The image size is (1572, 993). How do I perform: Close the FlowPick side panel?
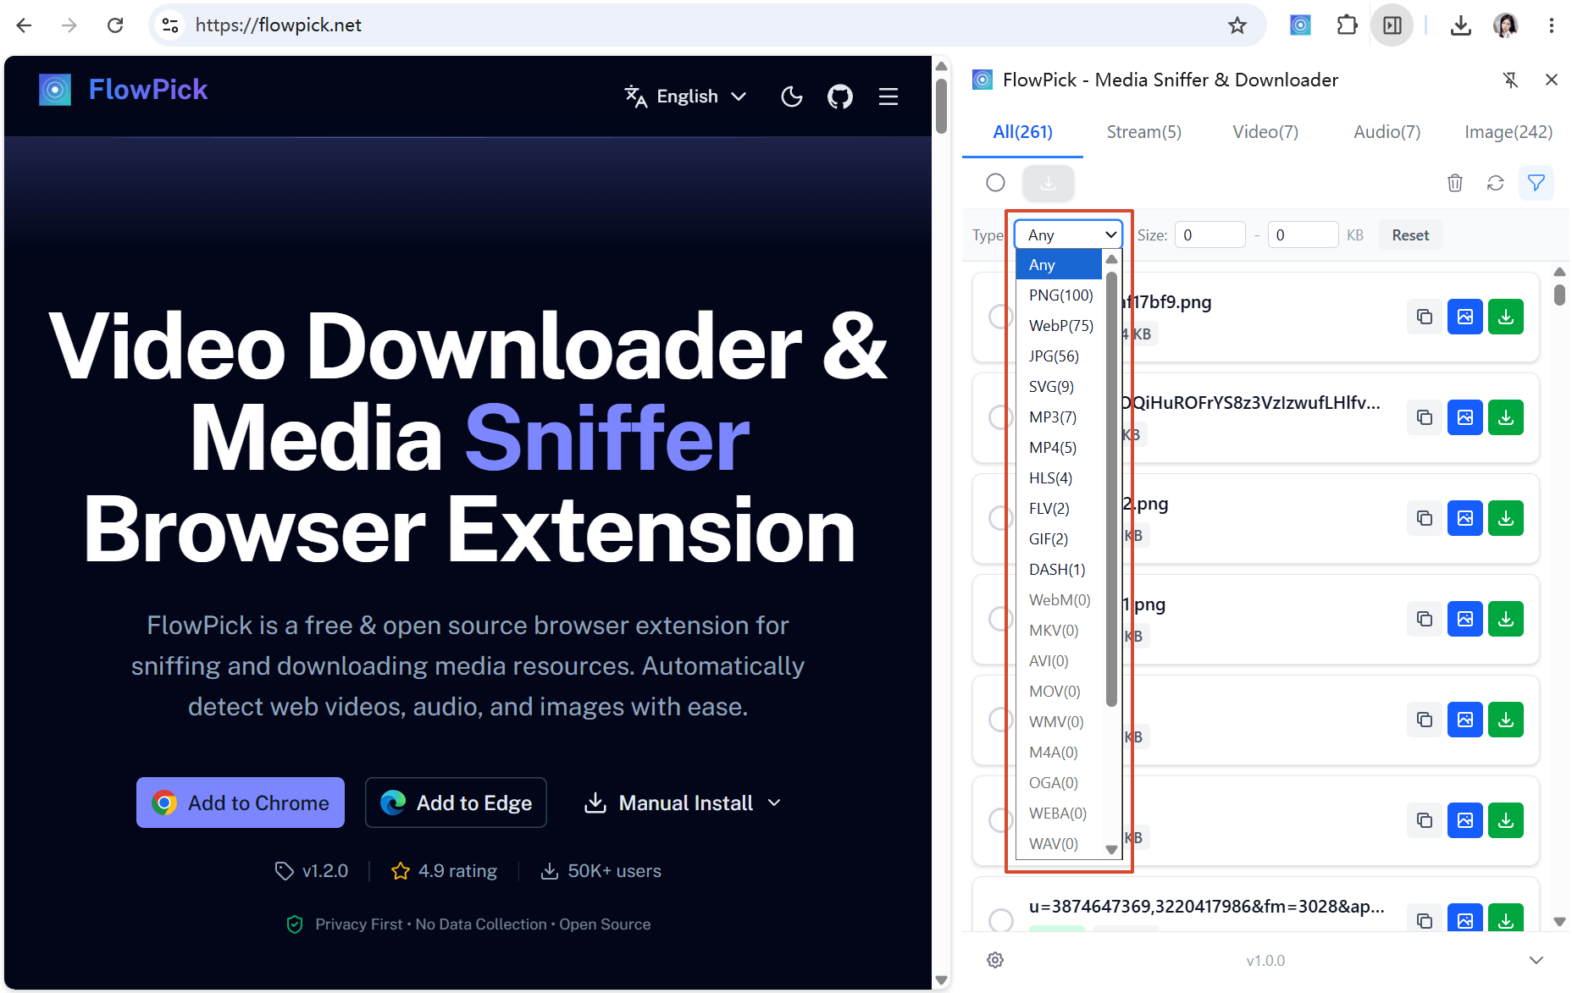(x=1552, y=80)
